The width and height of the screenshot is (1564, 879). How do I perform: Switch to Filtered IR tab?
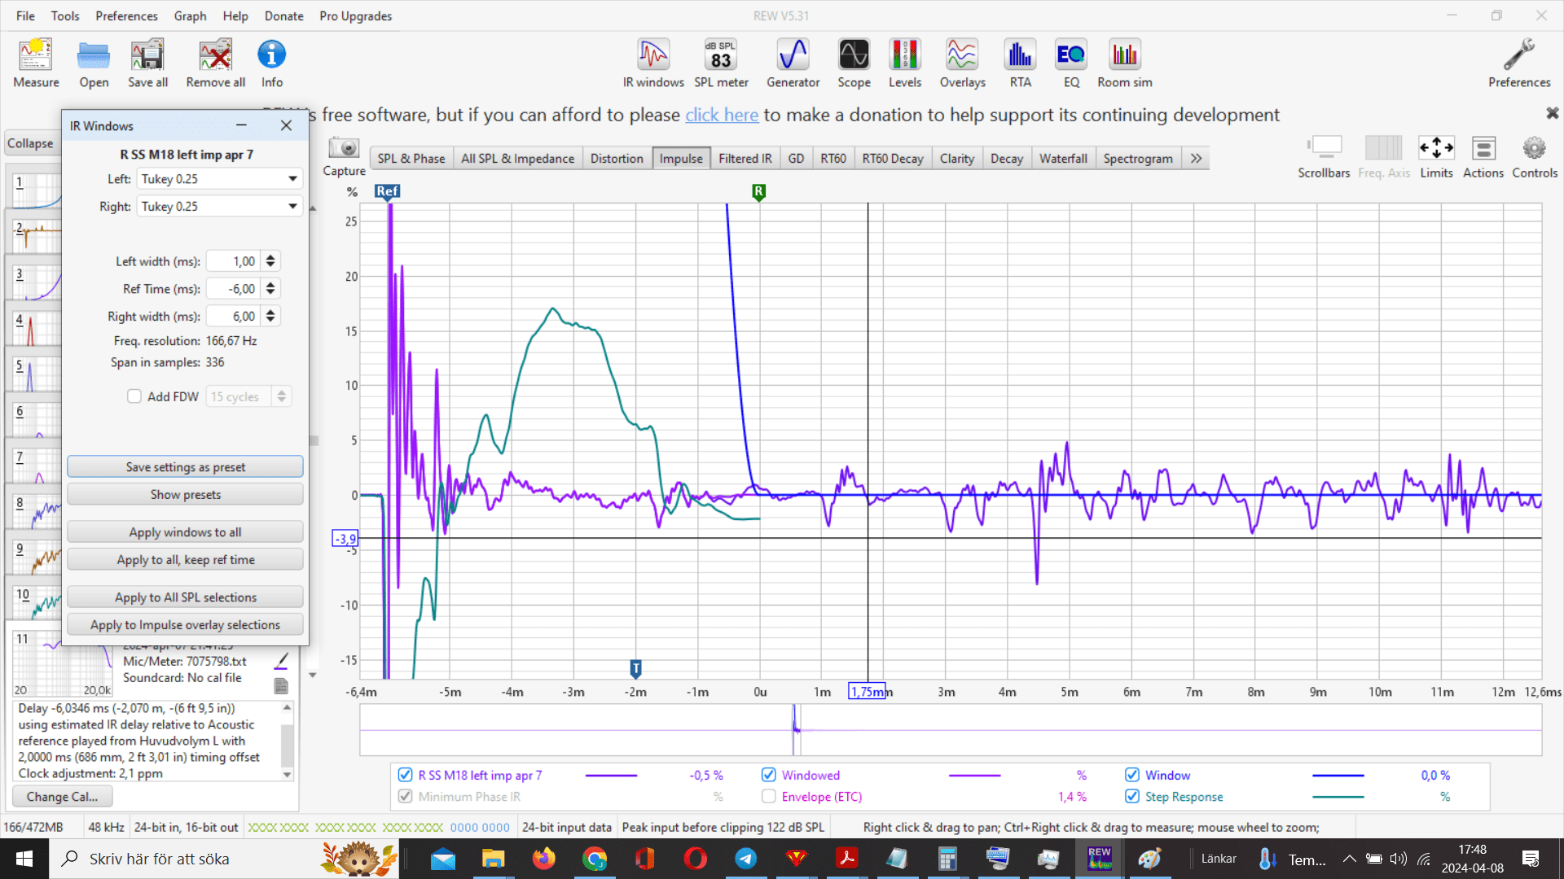745,158
